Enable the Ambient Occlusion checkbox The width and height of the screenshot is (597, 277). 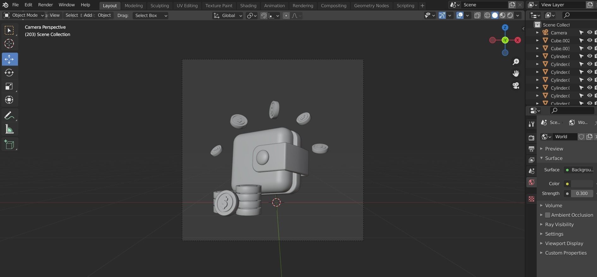(x=548, y=215)
